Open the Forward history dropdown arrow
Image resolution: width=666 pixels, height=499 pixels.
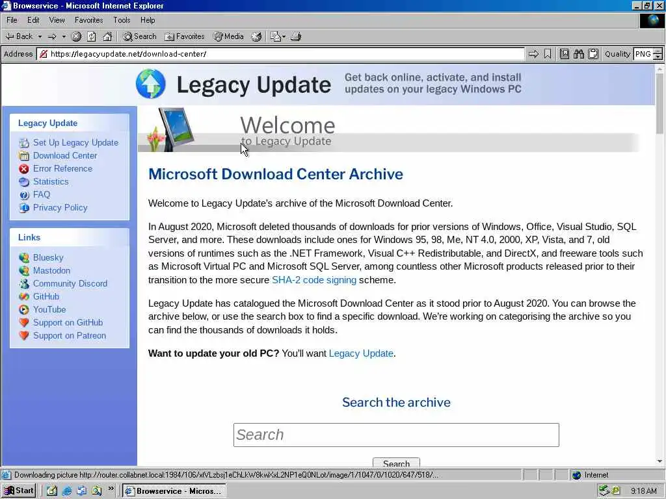click(64, 36)
